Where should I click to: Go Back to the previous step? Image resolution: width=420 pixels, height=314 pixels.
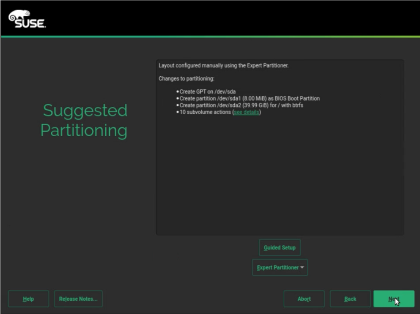click(350, 299)
